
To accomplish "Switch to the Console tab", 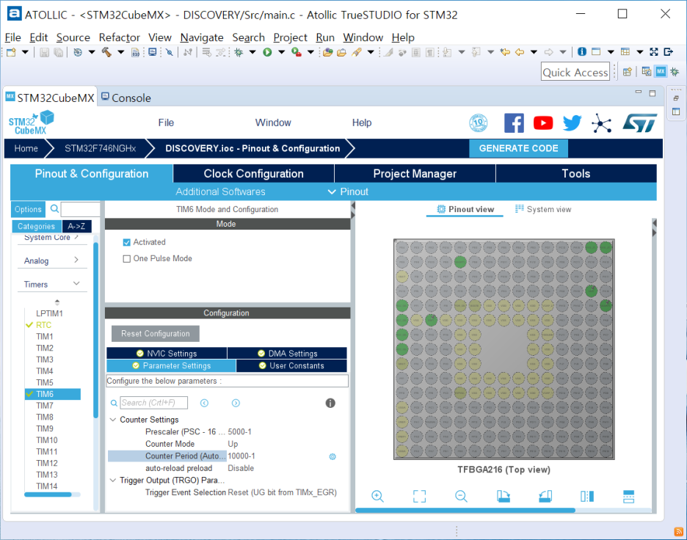I will (126, 98).
